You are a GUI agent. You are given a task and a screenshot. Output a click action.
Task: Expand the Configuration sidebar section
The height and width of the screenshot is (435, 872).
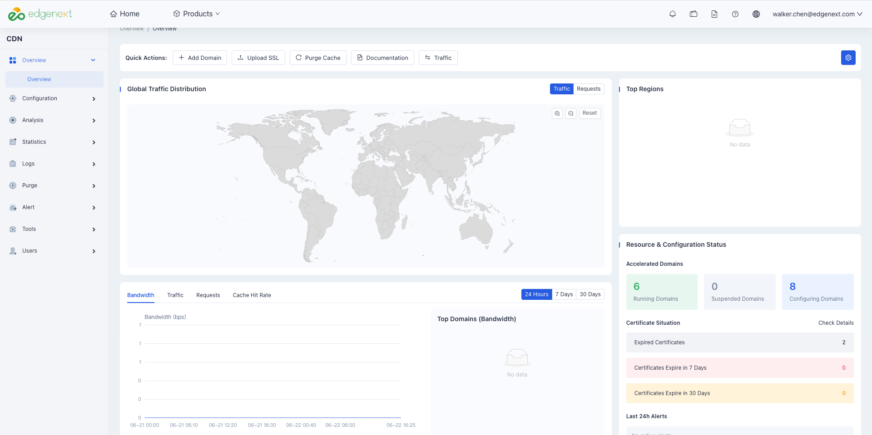point(54,98)
